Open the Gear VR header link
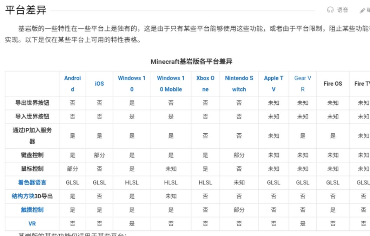The width and height of the screenshot is (370, 236). (303, 84)
